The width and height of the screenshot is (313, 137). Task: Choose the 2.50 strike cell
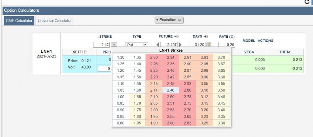pos(170,97)
